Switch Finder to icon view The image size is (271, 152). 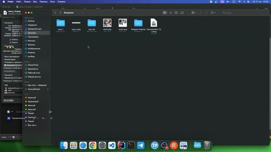click(x=165, y=13)
